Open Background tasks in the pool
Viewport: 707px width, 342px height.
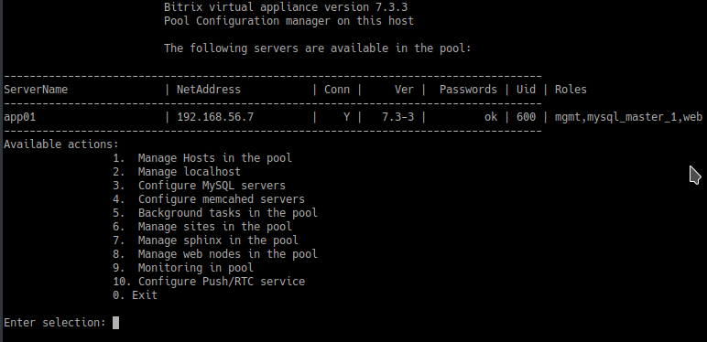point(228,212)
